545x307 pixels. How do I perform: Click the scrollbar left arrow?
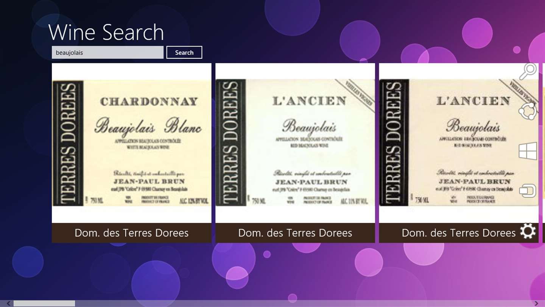(9, 303)
